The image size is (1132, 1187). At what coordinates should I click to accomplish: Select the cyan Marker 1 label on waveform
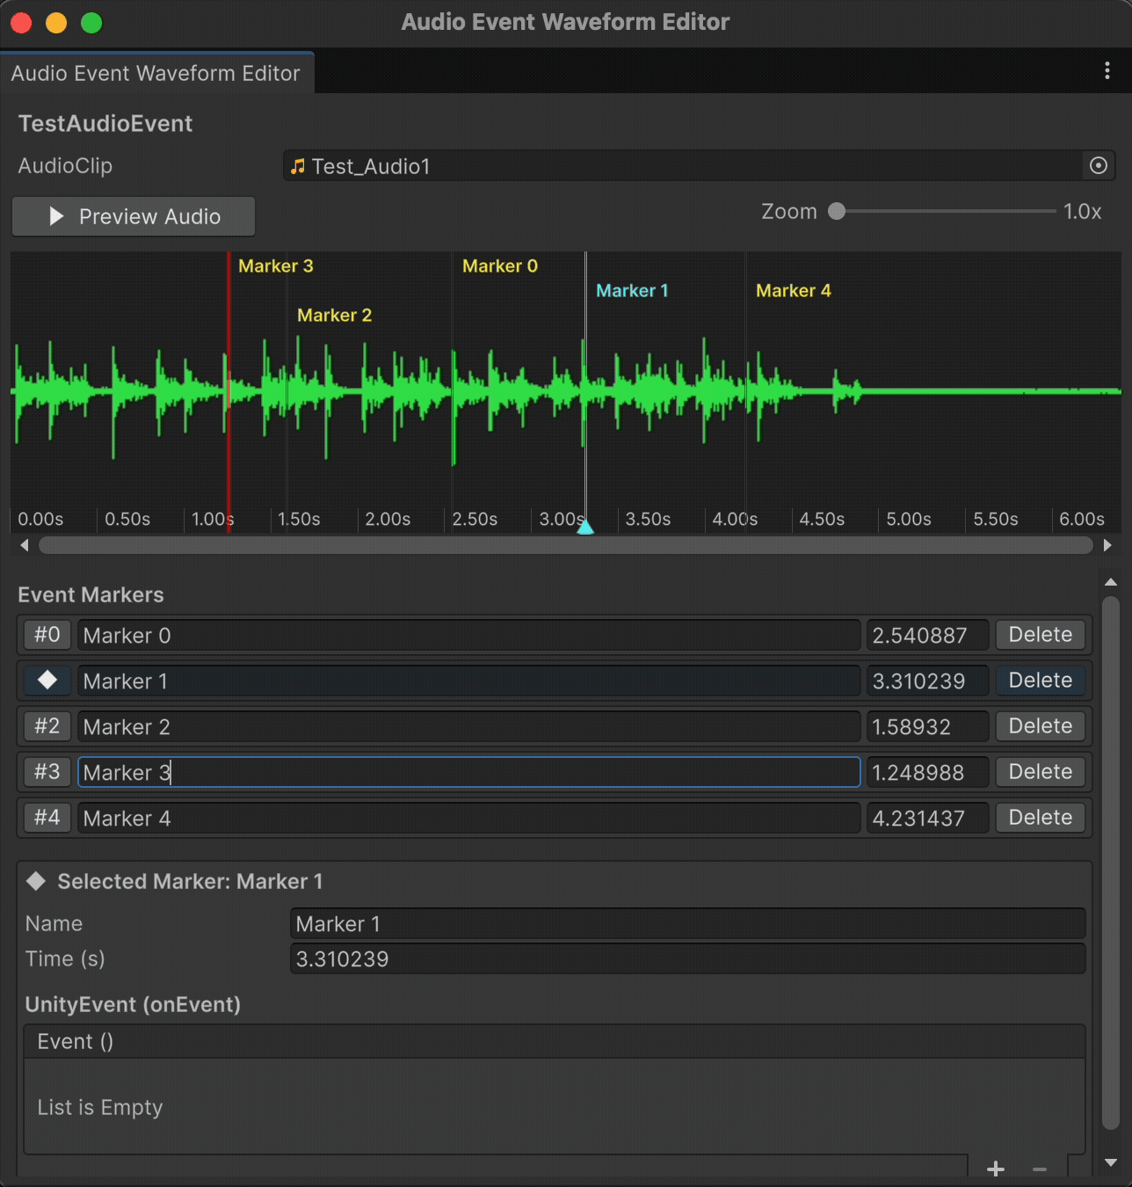pos(632,290)
